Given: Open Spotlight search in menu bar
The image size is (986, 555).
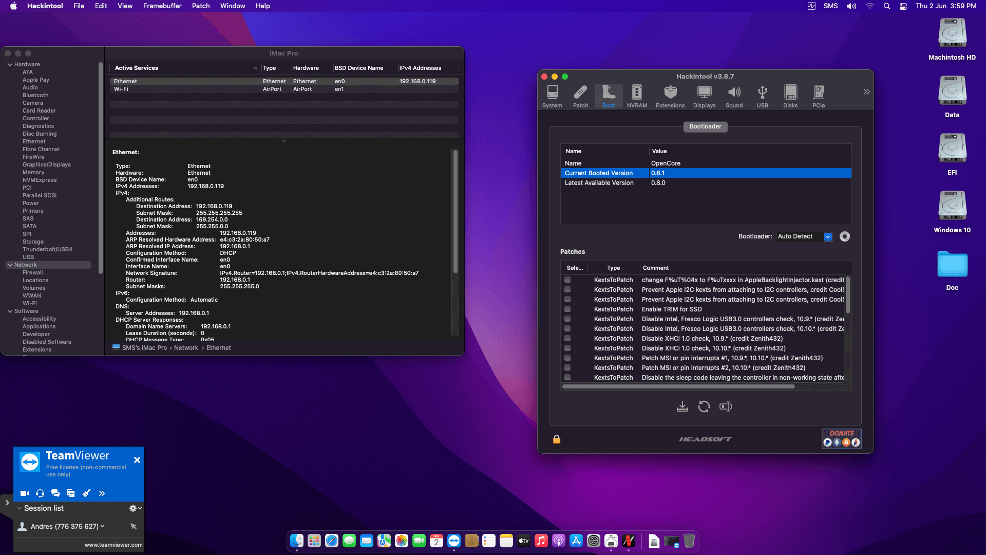Looking at the screenshot, I should 887,6.
